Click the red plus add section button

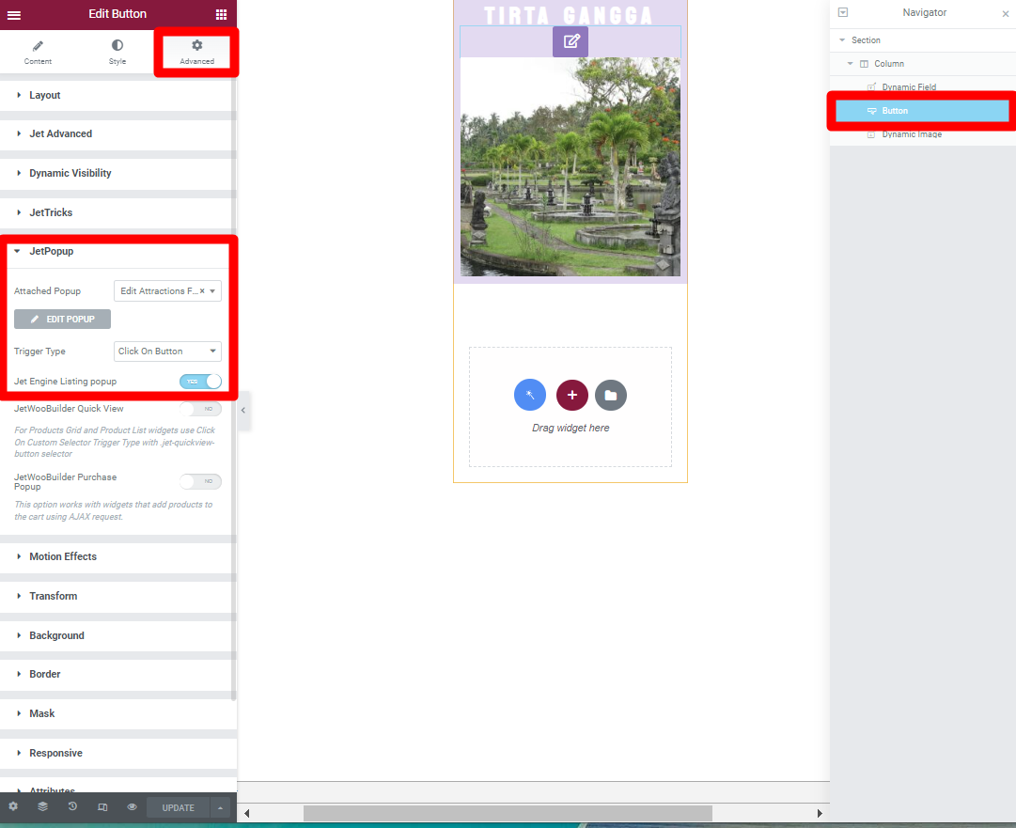coord(571,395)
